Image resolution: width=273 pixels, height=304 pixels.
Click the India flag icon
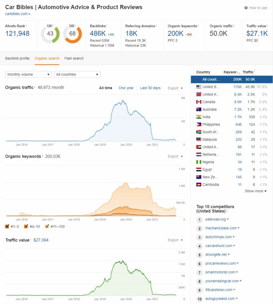point(199,117)
